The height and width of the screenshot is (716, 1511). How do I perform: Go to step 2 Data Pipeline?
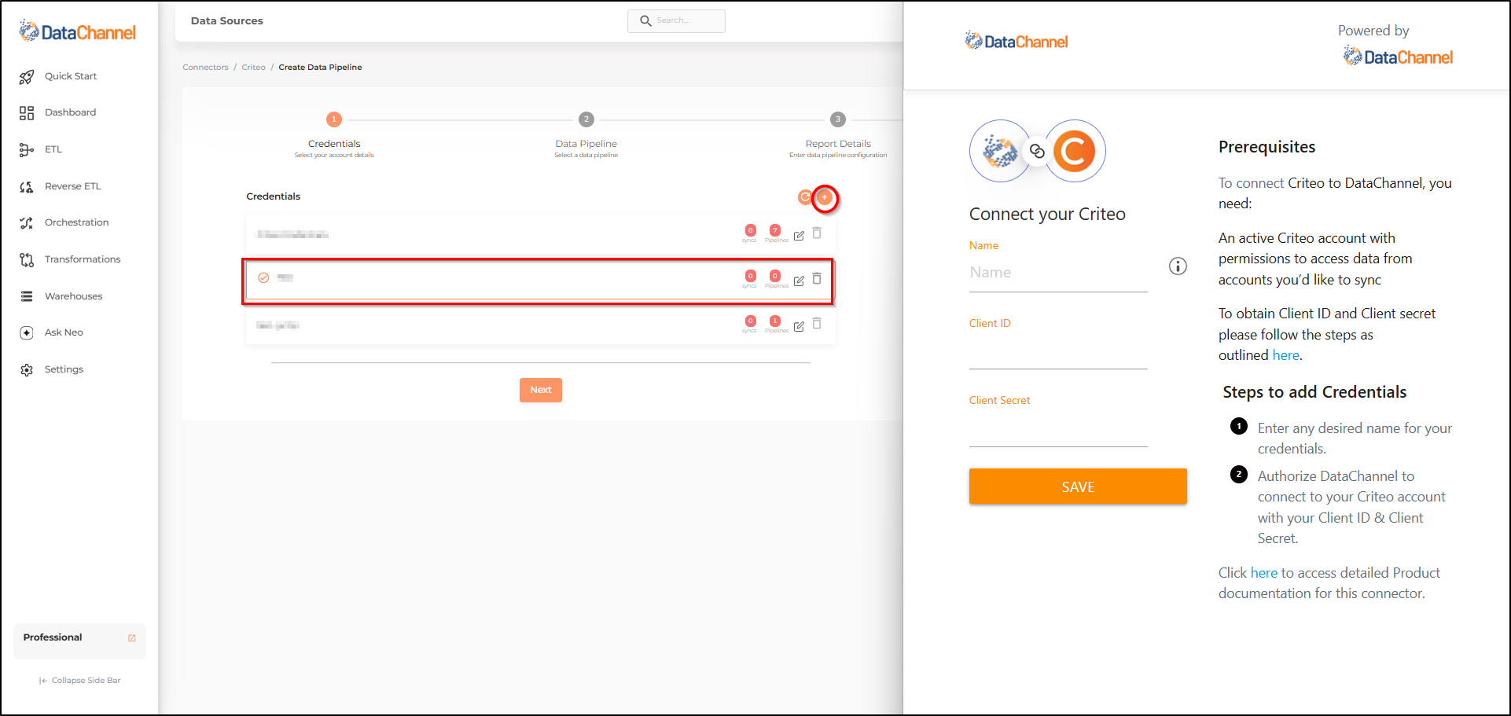point(586,119)
